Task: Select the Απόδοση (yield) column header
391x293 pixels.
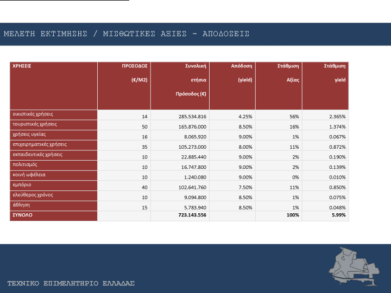Action: click(242, 73)
